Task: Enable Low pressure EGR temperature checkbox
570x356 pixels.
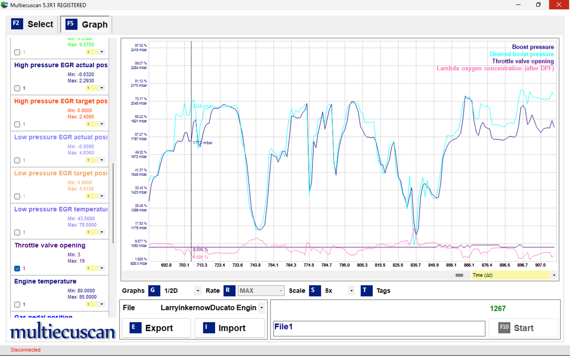Action: (17, 232)
